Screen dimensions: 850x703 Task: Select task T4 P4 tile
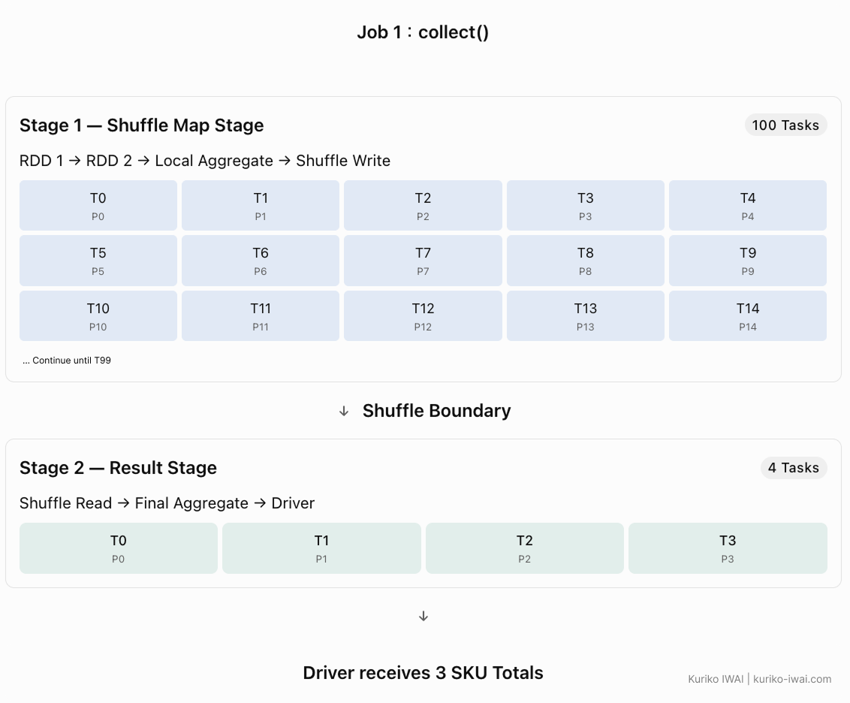point(748,206)
